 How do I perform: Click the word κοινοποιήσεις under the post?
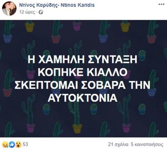(149, 145)
